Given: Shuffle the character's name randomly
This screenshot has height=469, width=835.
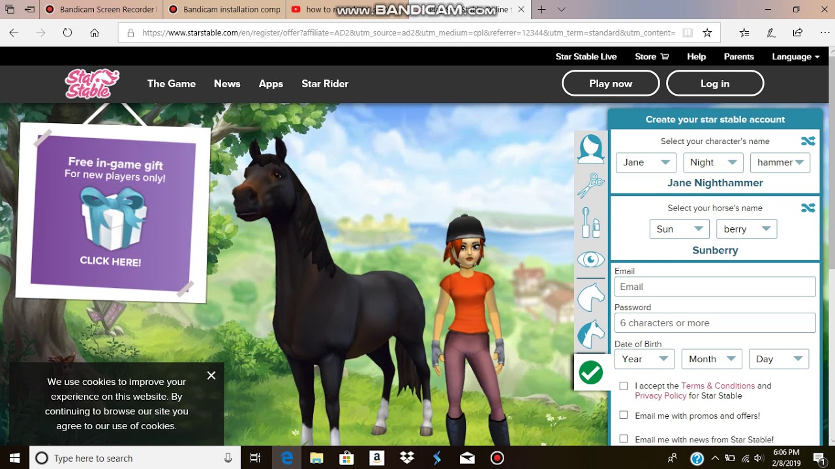Looking at the screenshot, I should click(x=808, y=141).
